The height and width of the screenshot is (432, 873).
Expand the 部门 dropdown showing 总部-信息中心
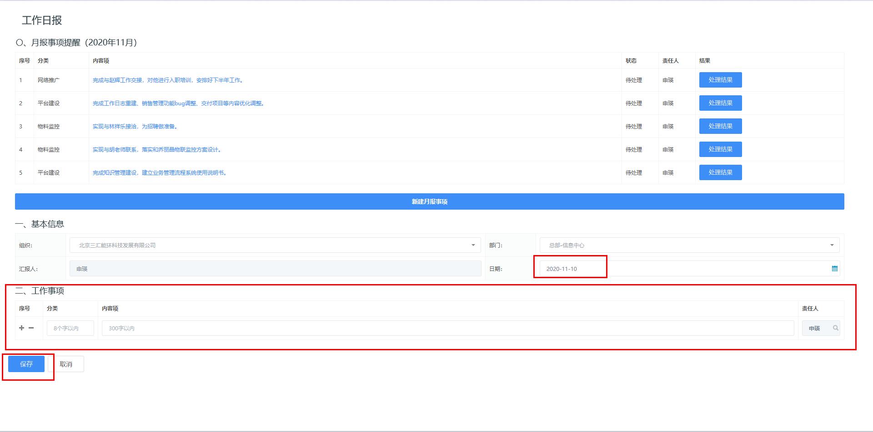tap(832, 245)
